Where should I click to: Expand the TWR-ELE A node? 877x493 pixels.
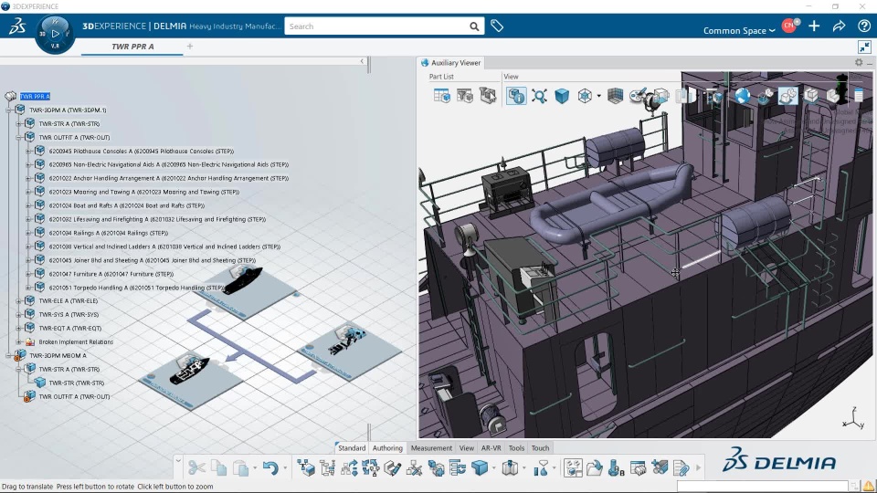pos(18,300)
